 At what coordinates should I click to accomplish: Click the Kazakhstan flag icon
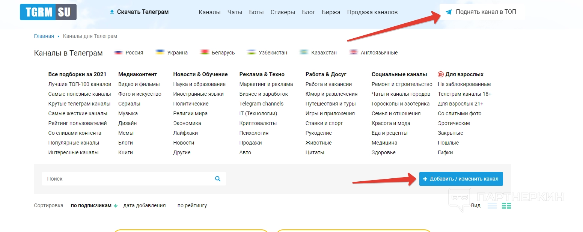click(304, 53)
